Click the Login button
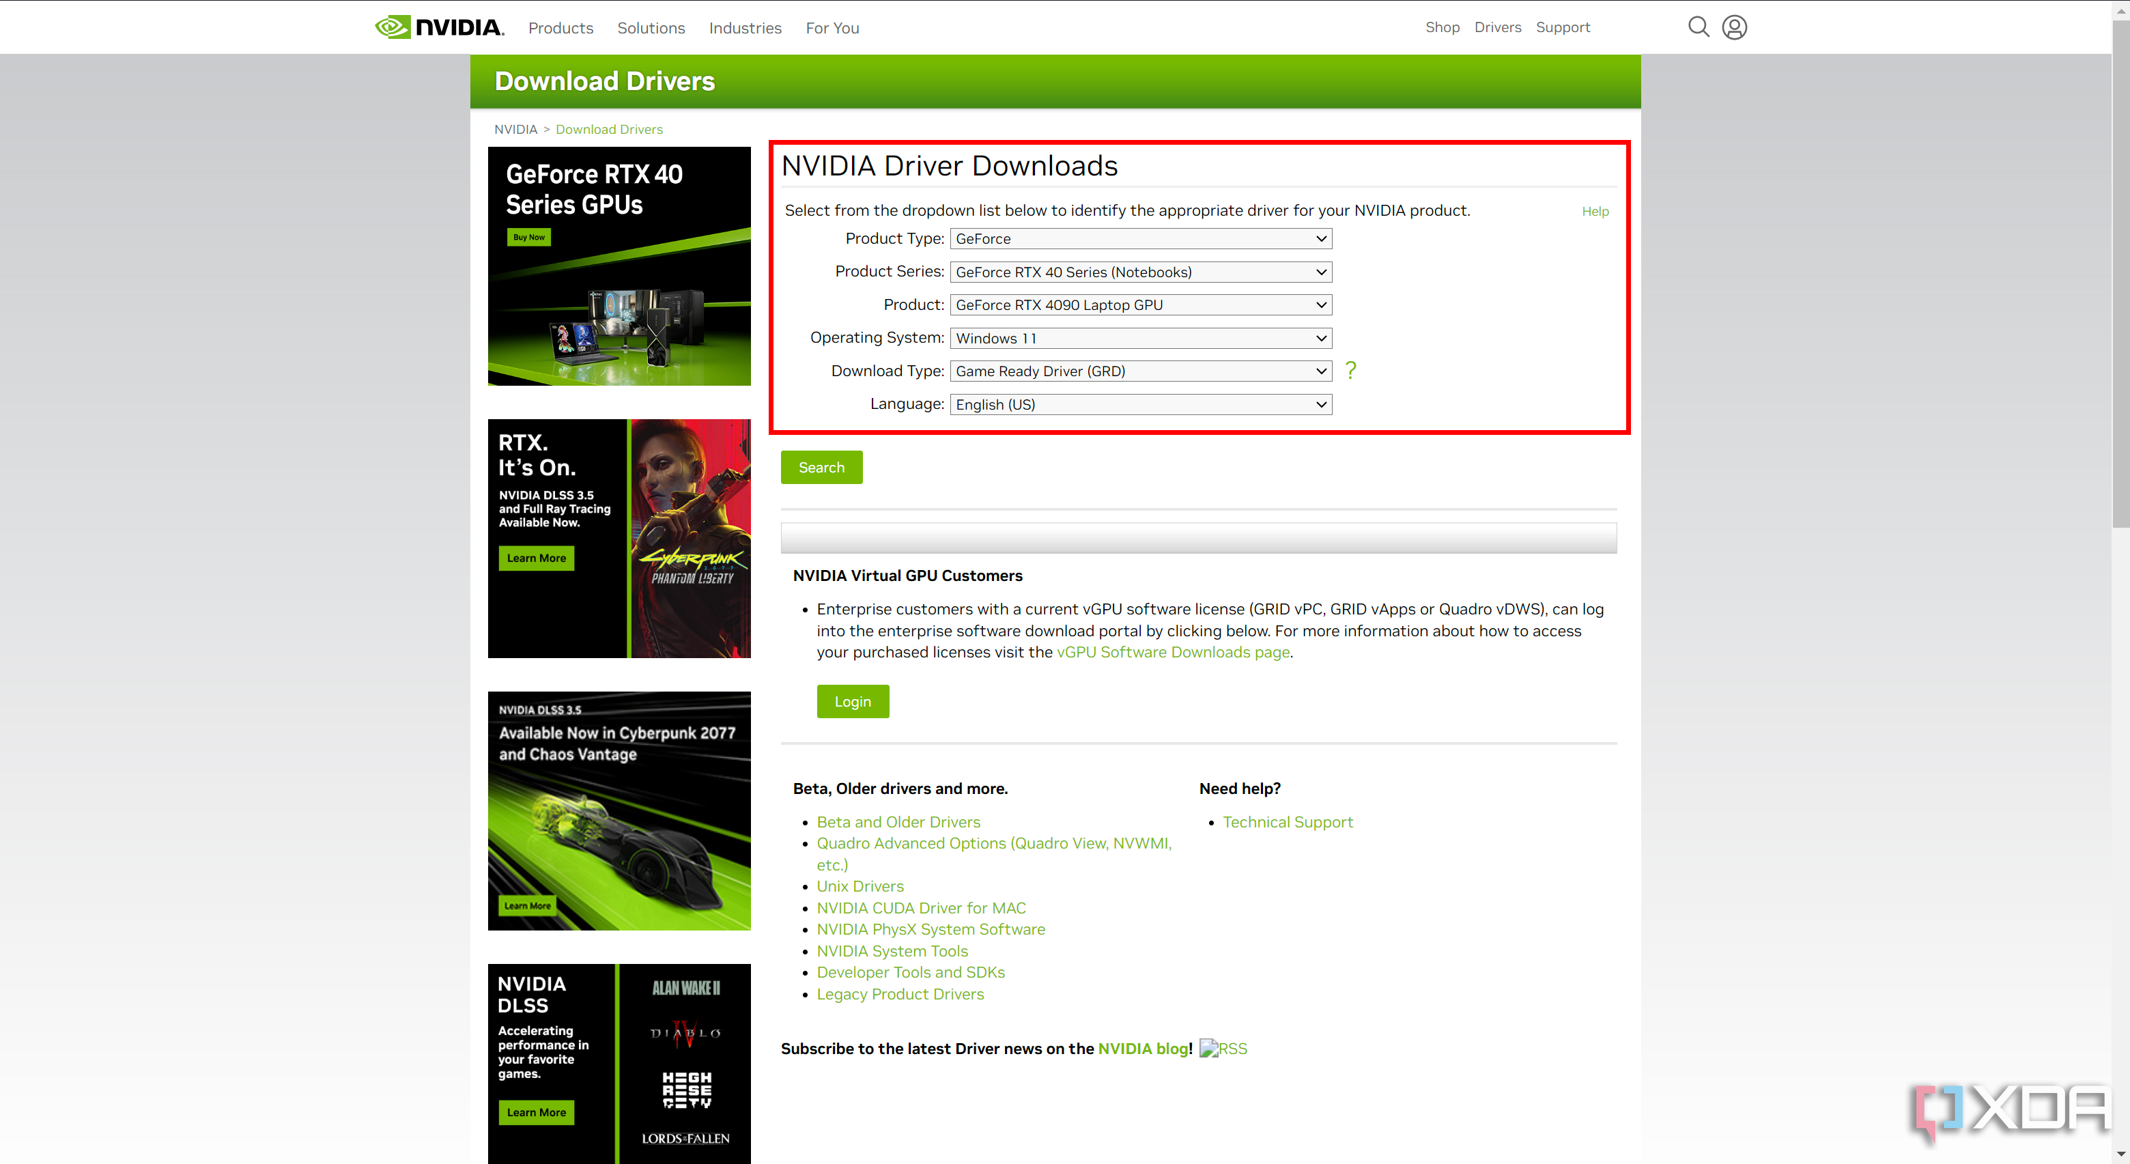The height and width of the screenshot is (1164, 2130). click(x=853, y=702)
